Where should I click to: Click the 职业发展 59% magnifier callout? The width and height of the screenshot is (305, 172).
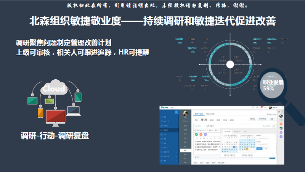pos(273,85)
